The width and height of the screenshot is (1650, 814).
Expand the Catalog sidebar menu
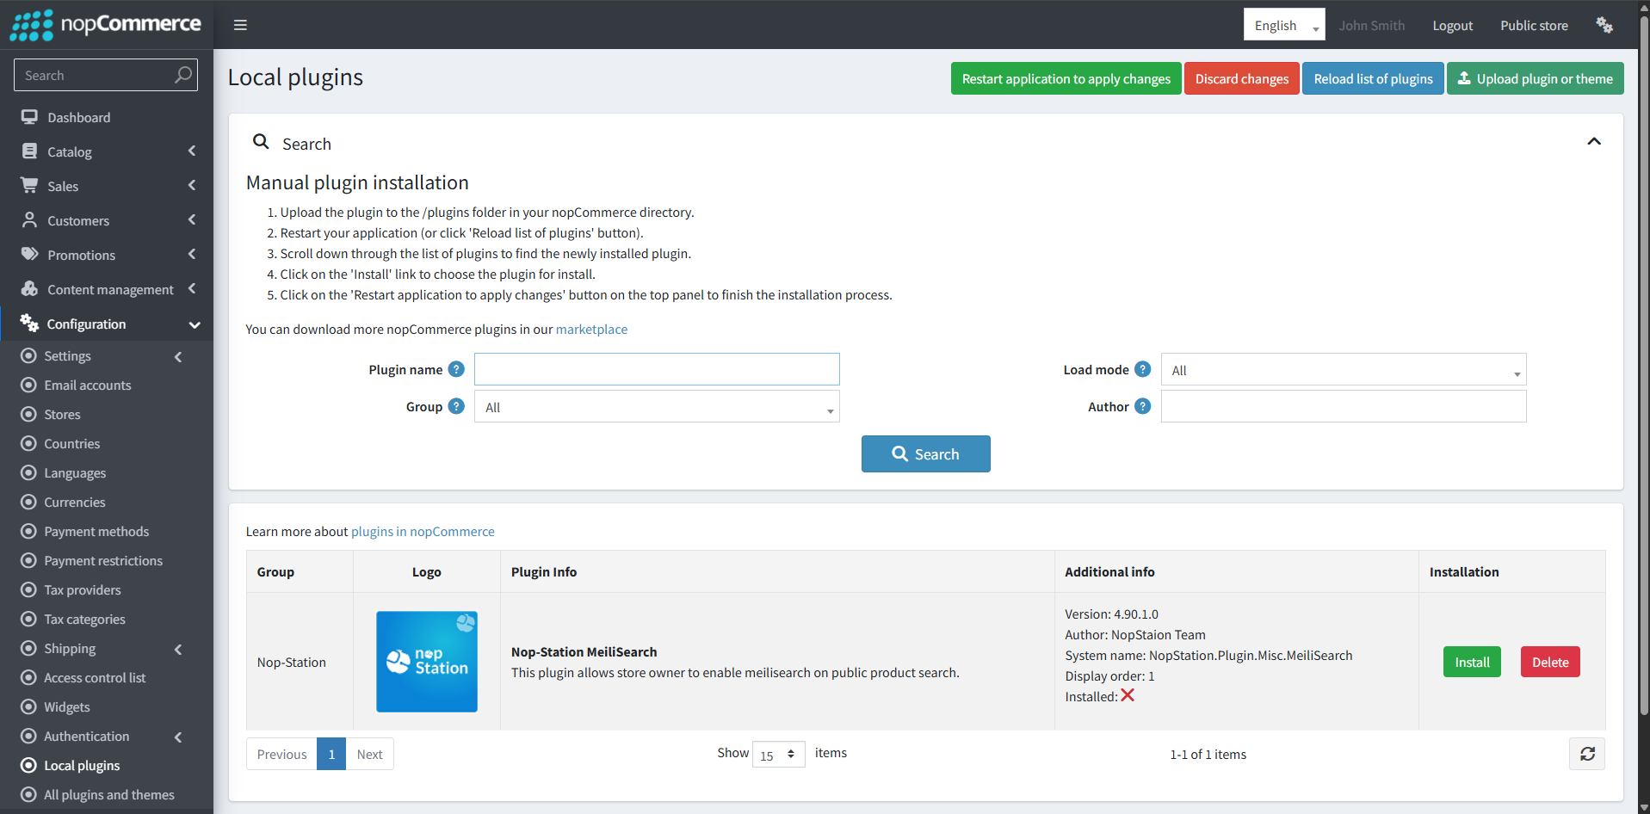(70, 152)
